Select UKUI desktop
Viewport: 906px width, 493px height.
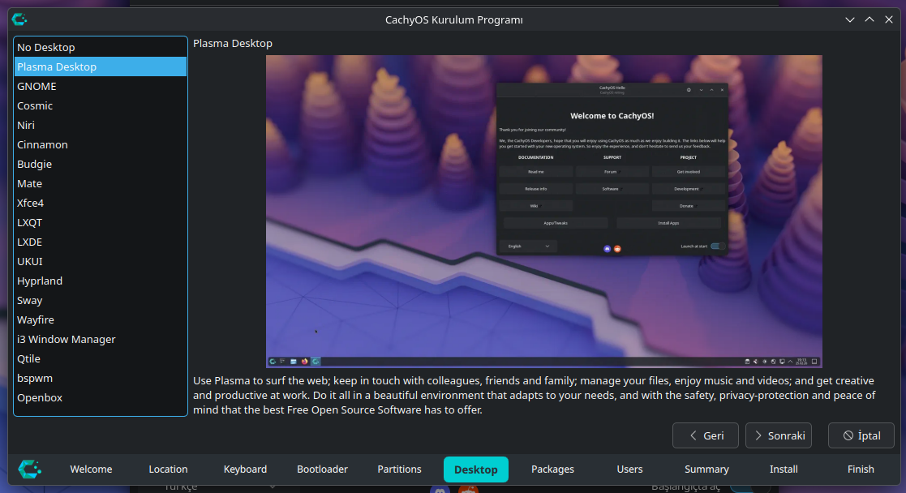pos(100,261)
